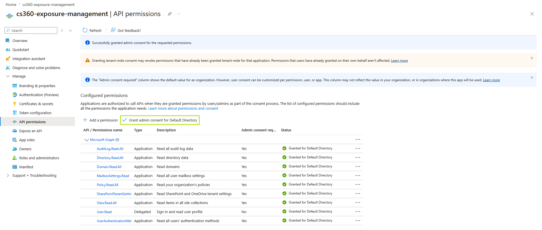The width and height of the screenshot is (542, 230).
Task: Open the Sites.Read.All permission link
Action: pyautogui.click(x=106, y=203)
